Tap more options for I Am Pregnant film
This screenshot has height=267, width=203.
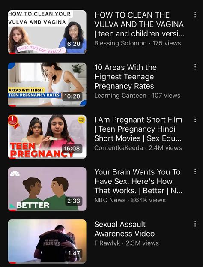click(195, 120)
